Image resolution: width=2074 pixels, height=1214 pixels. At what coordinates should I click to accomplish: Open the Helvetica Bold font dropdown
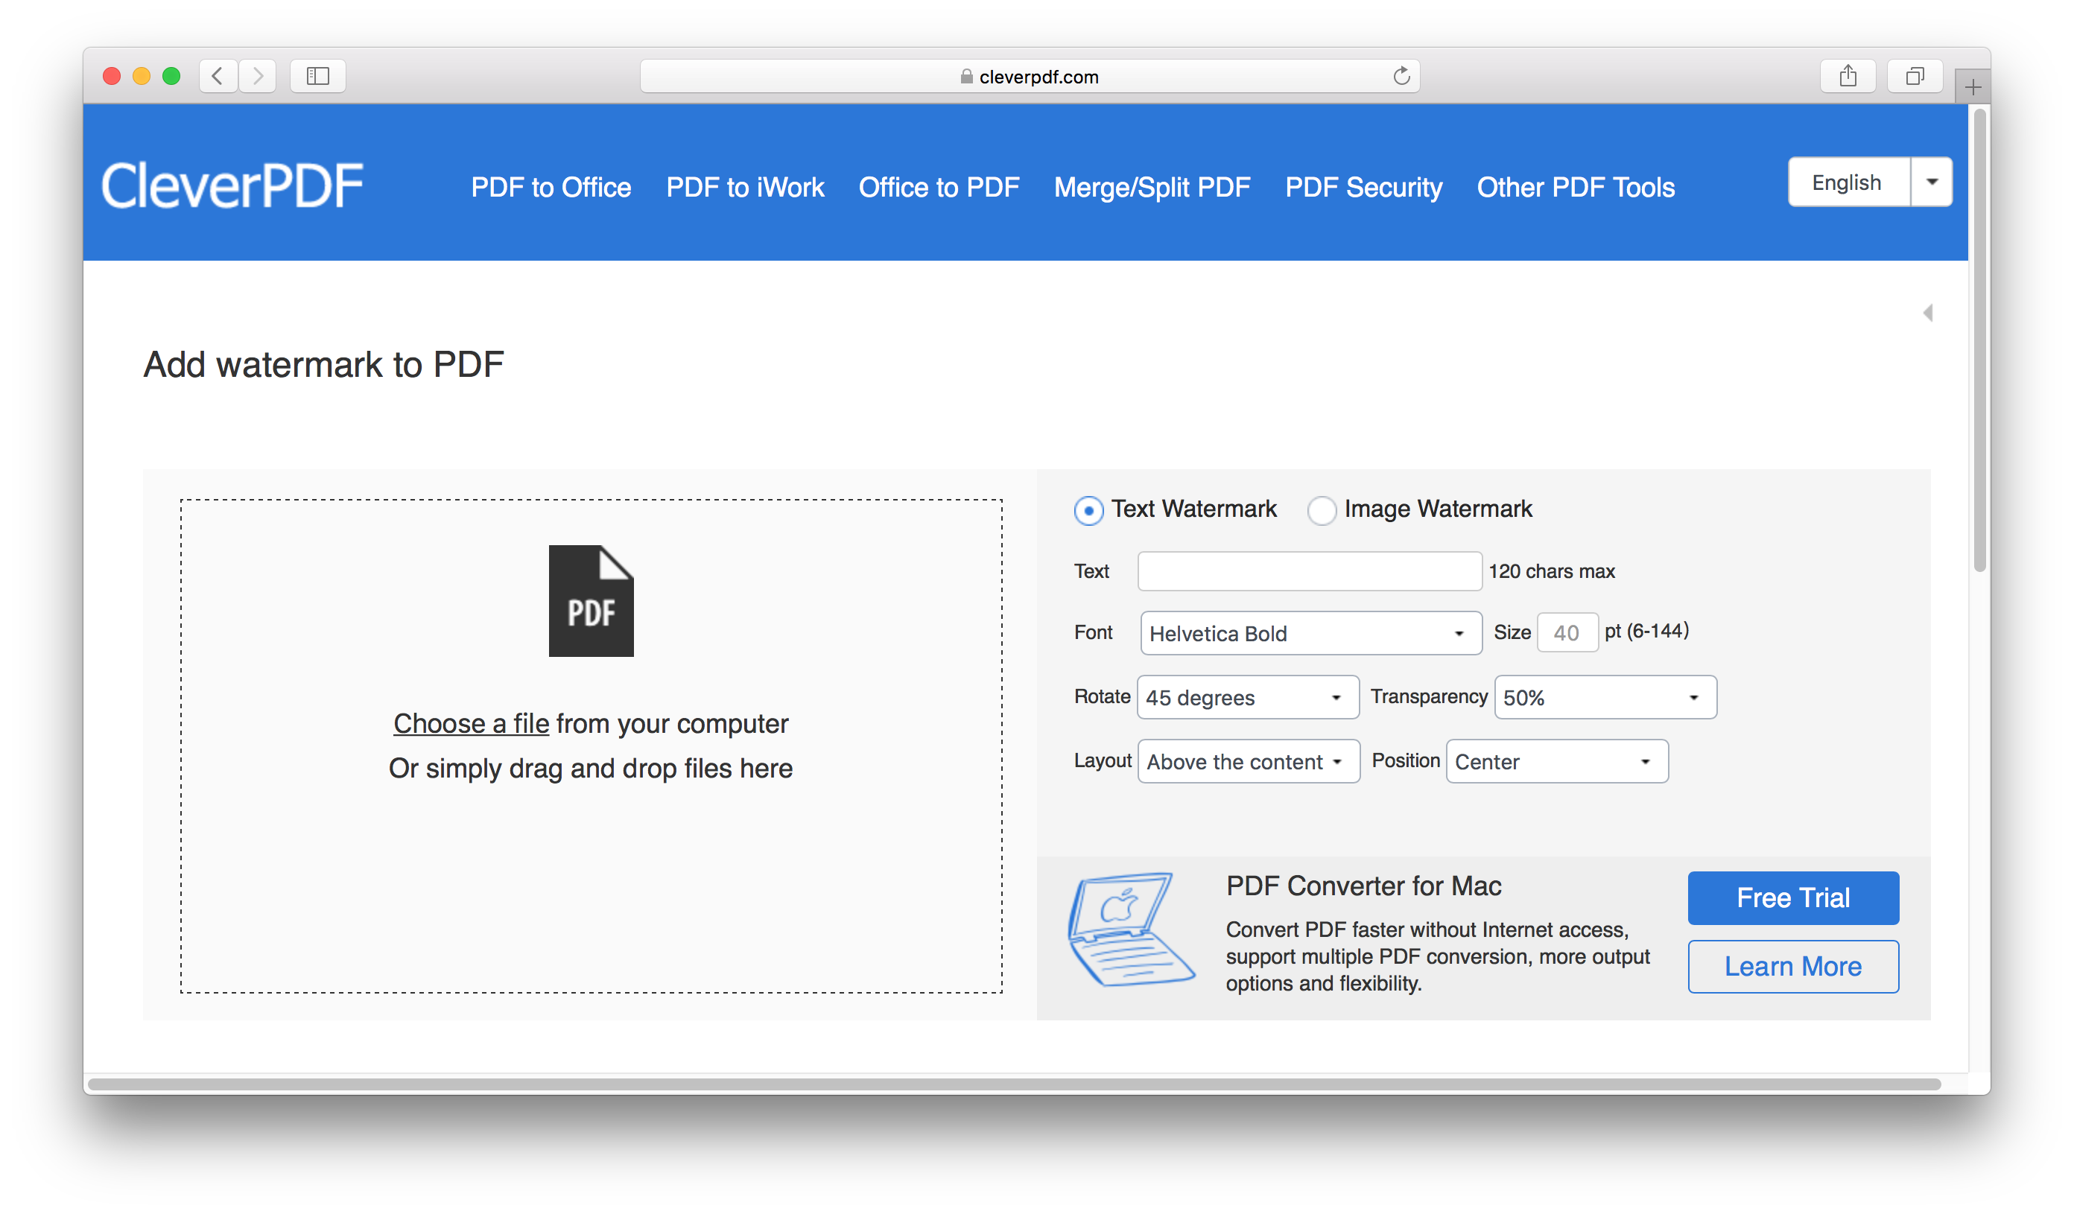click(x=1310, y=633)
